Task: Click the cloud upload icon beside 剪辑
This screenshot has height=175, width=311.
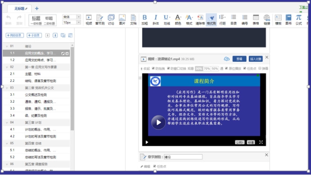Action: click(x=227, y=59)
